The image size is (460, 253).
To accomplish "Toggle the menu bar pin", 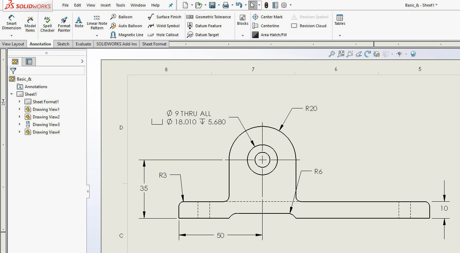I will click(x=171, y=5).
